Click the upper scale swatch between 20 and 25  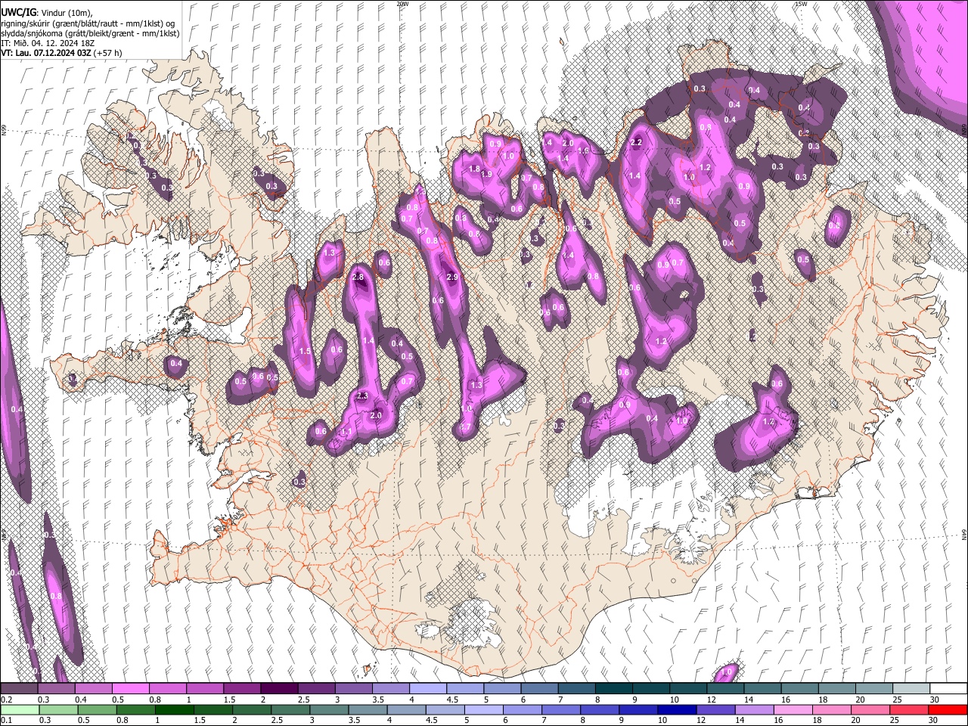873,689
